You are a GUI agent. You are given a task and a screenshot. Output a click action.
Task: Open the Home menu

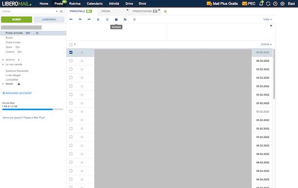pyautogui.click(x=44, y=3)
